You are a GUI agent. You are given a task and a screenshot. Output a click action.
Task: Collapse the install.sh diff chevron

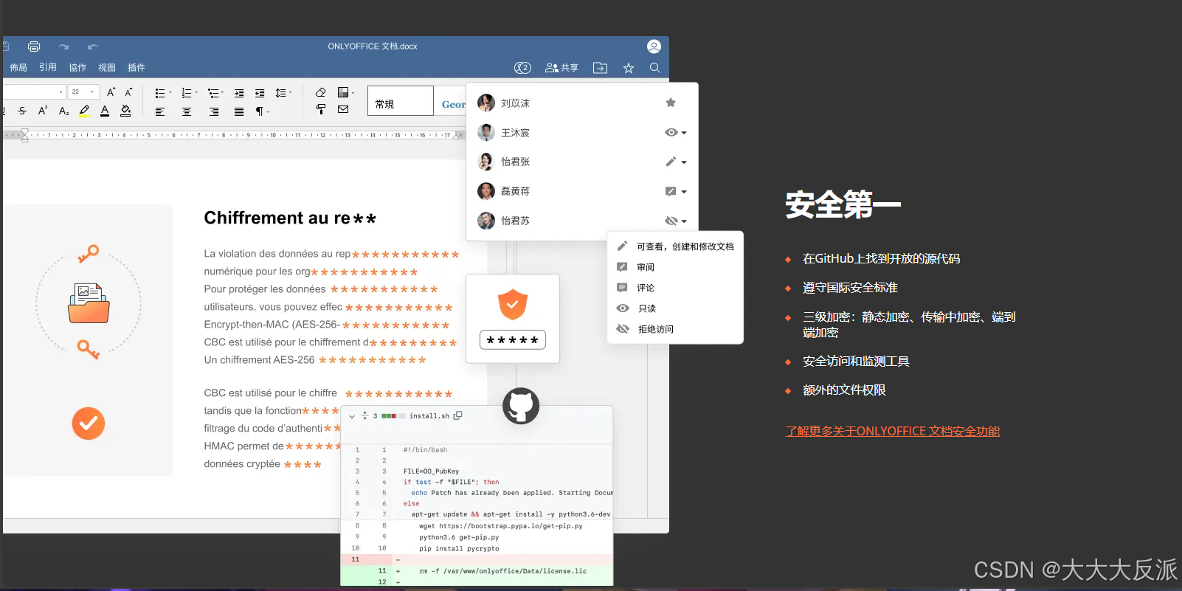352,416
